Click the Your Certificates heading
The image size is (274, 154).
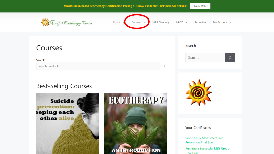(198, 128)
